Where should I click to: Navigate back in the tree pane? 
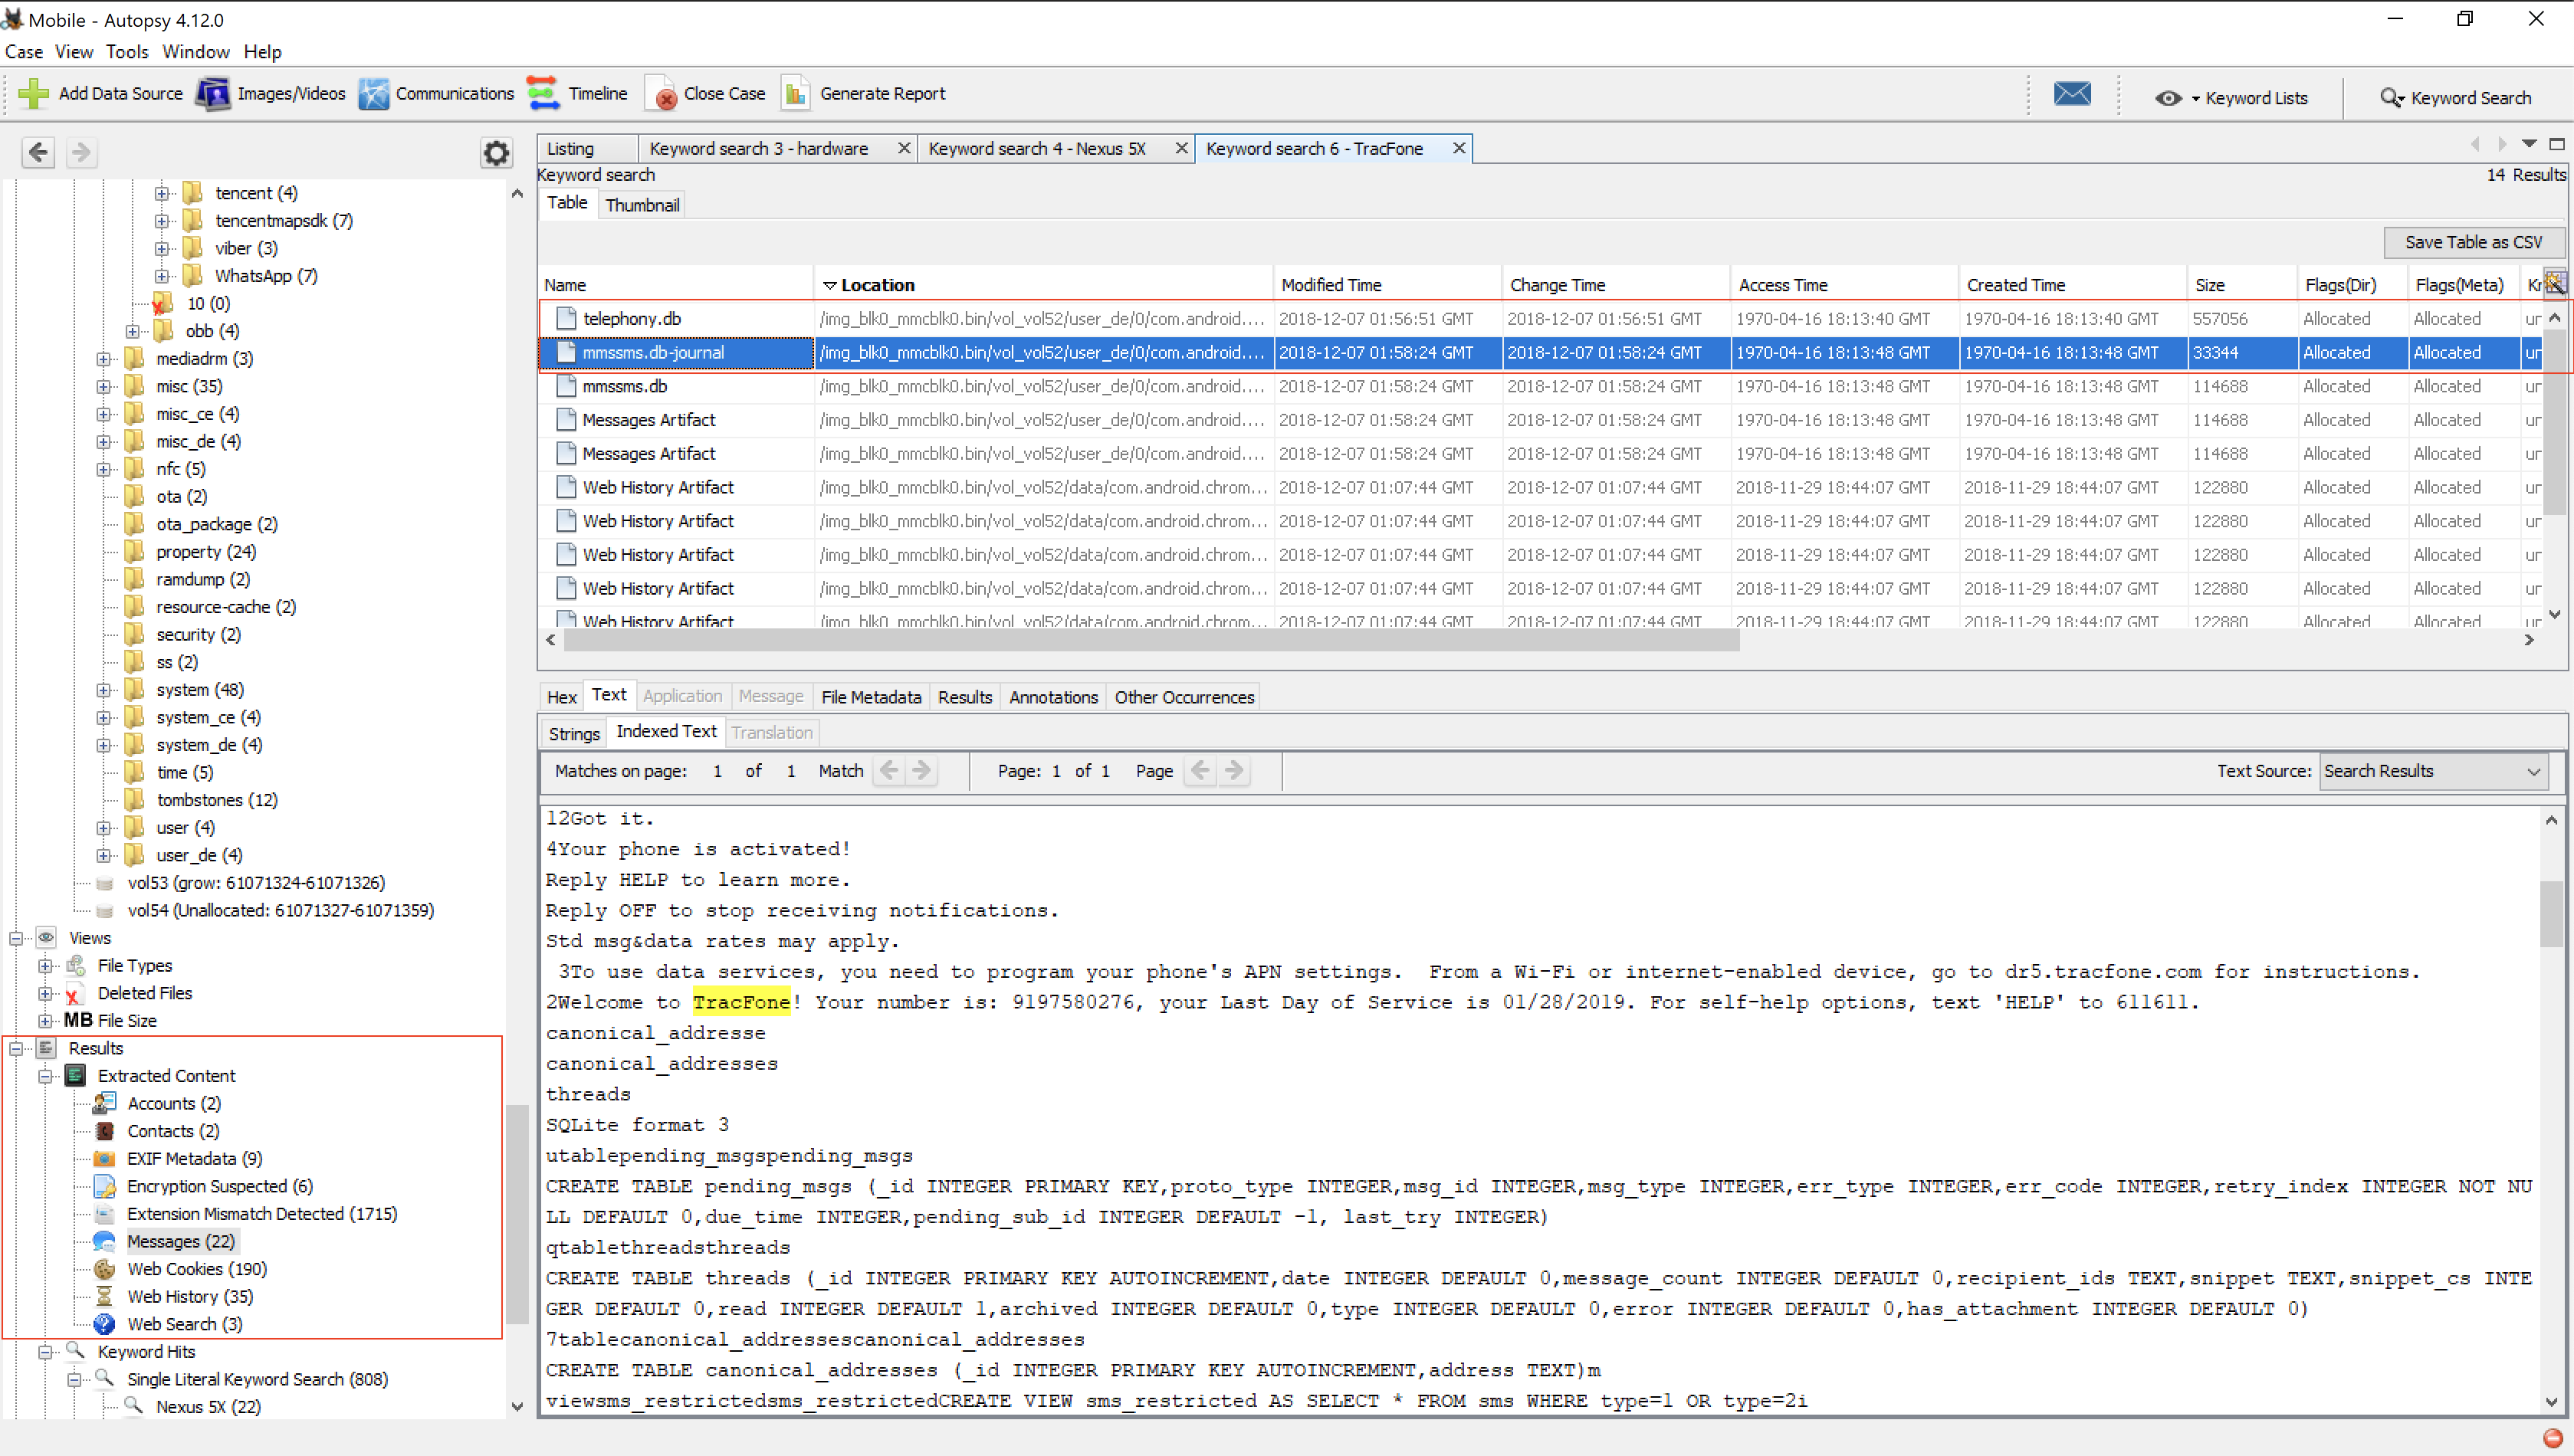click(38, 153)
